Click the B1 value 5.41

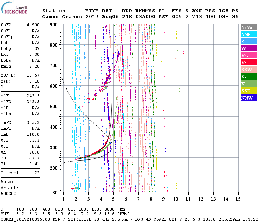click(34, 164)
